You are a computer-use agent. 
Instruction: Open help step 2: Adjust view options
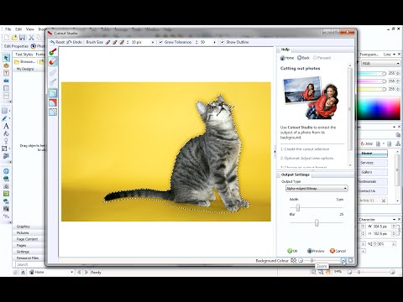point(306,159)
